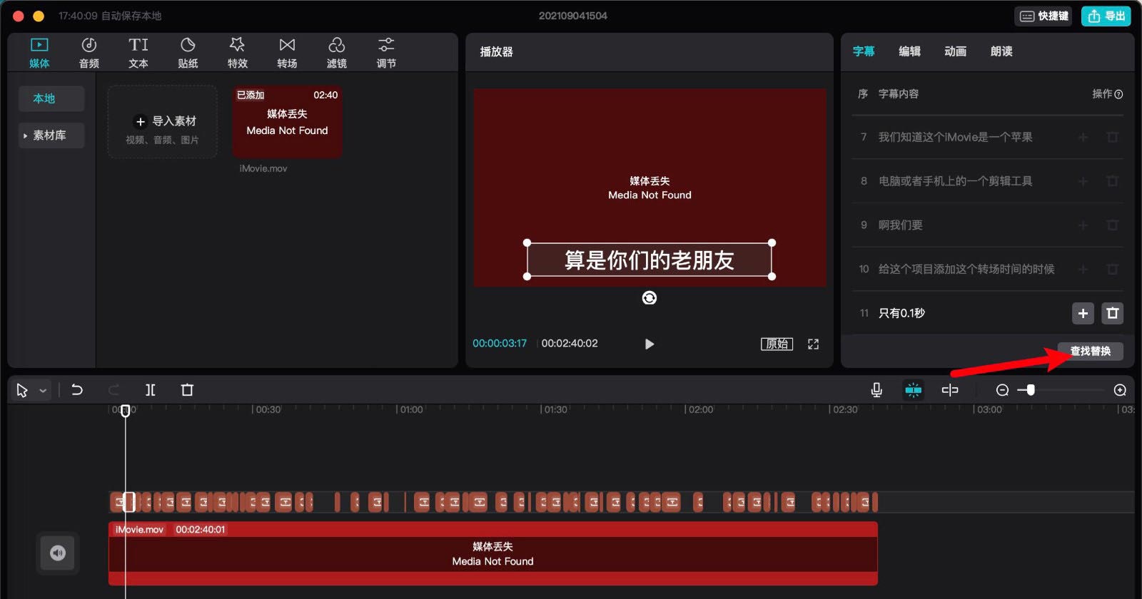Delete the selected timeline clip

(187, 390)
